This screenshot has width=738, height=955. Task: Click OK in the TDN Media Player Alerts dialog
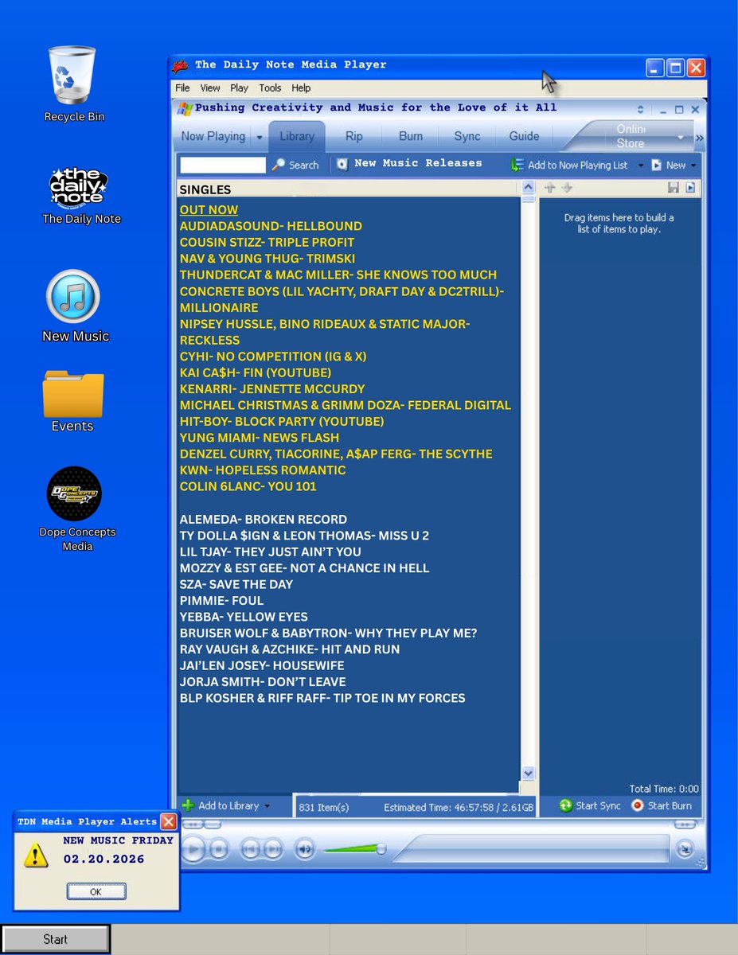click(x=96, y=891)
